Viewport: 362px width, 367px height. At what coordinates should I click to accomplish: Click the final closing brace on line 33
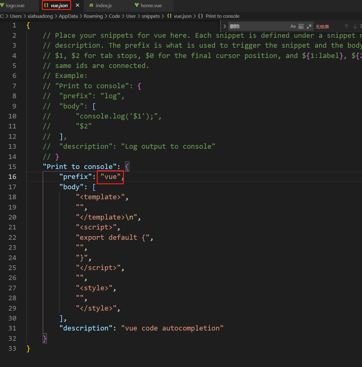pos(28,349)
